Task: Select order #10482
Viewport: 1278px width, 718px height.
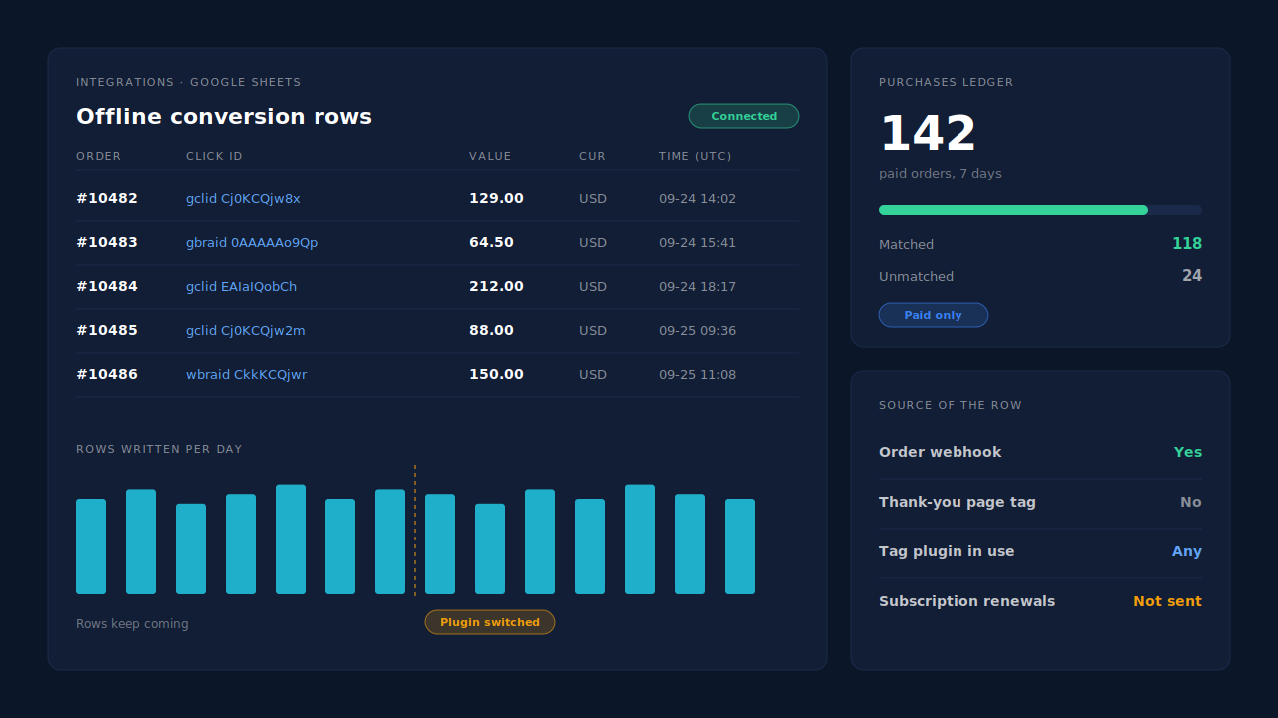Action: point(107,199)
